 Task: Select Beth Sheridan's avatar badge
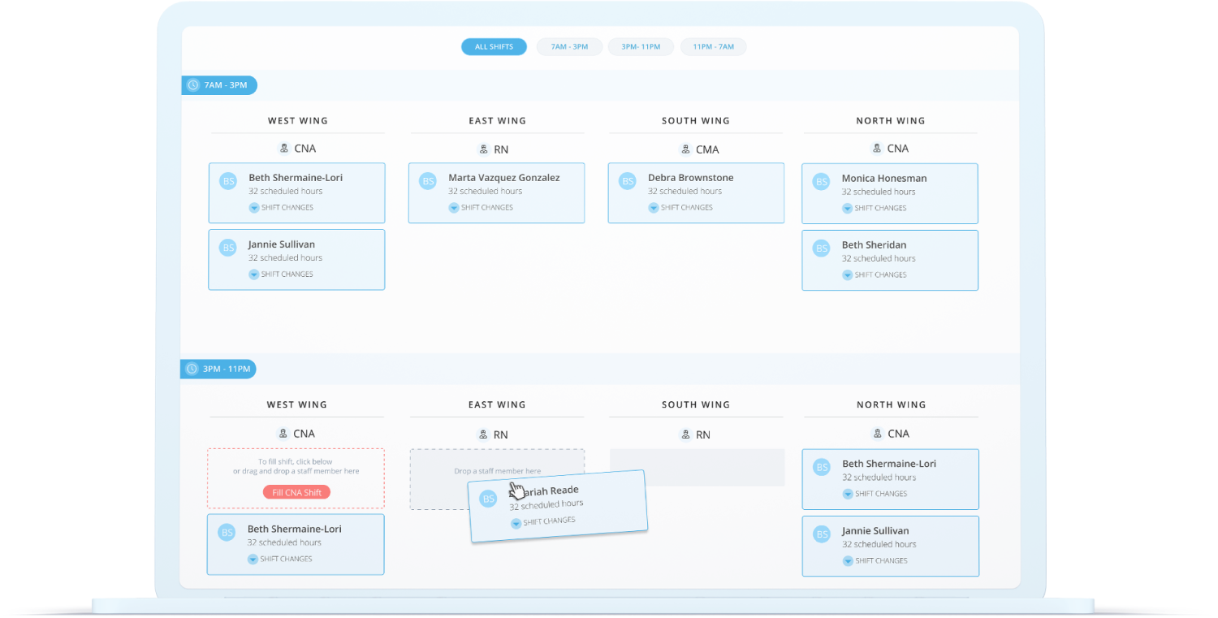pos(822,248)
